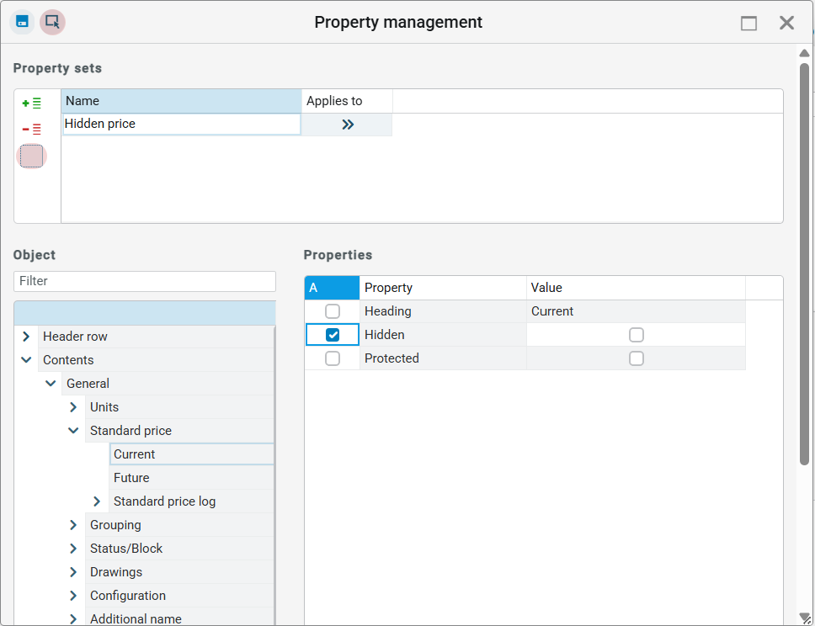815x626 pixels.
Task: Select the Header row tree item
Action: click(156, 337)
